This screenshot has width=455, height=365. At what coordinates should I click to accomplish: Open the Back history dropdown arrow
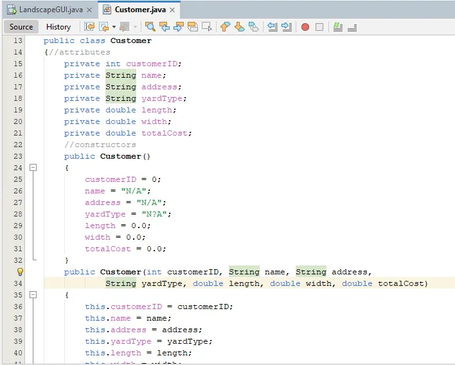click(x=114, y=27)
